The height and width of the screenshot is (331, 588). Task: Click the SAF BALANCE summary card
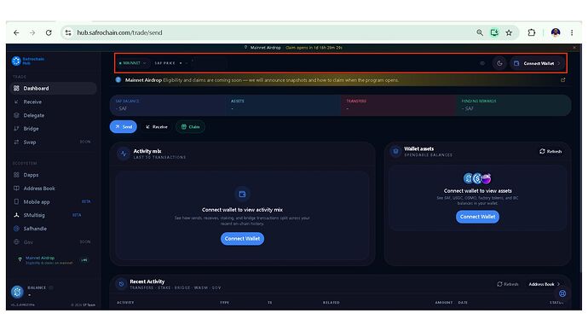(168, 105)
